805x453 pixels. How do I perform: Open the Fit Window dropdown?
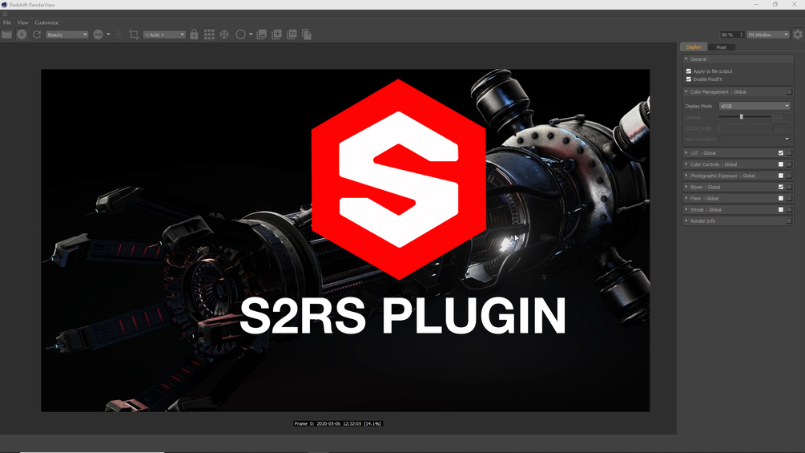pyautogui.click(x=768, y=34)
